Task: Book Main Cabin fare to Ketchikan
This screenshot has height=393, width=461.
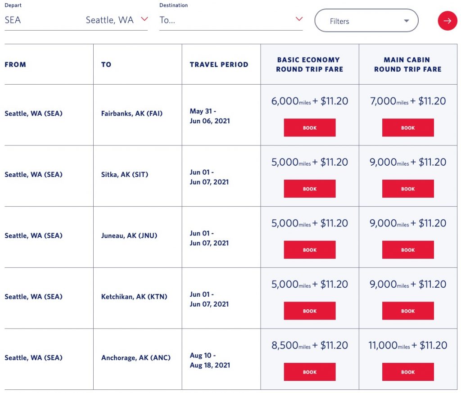Action: (x=408, y=311)
